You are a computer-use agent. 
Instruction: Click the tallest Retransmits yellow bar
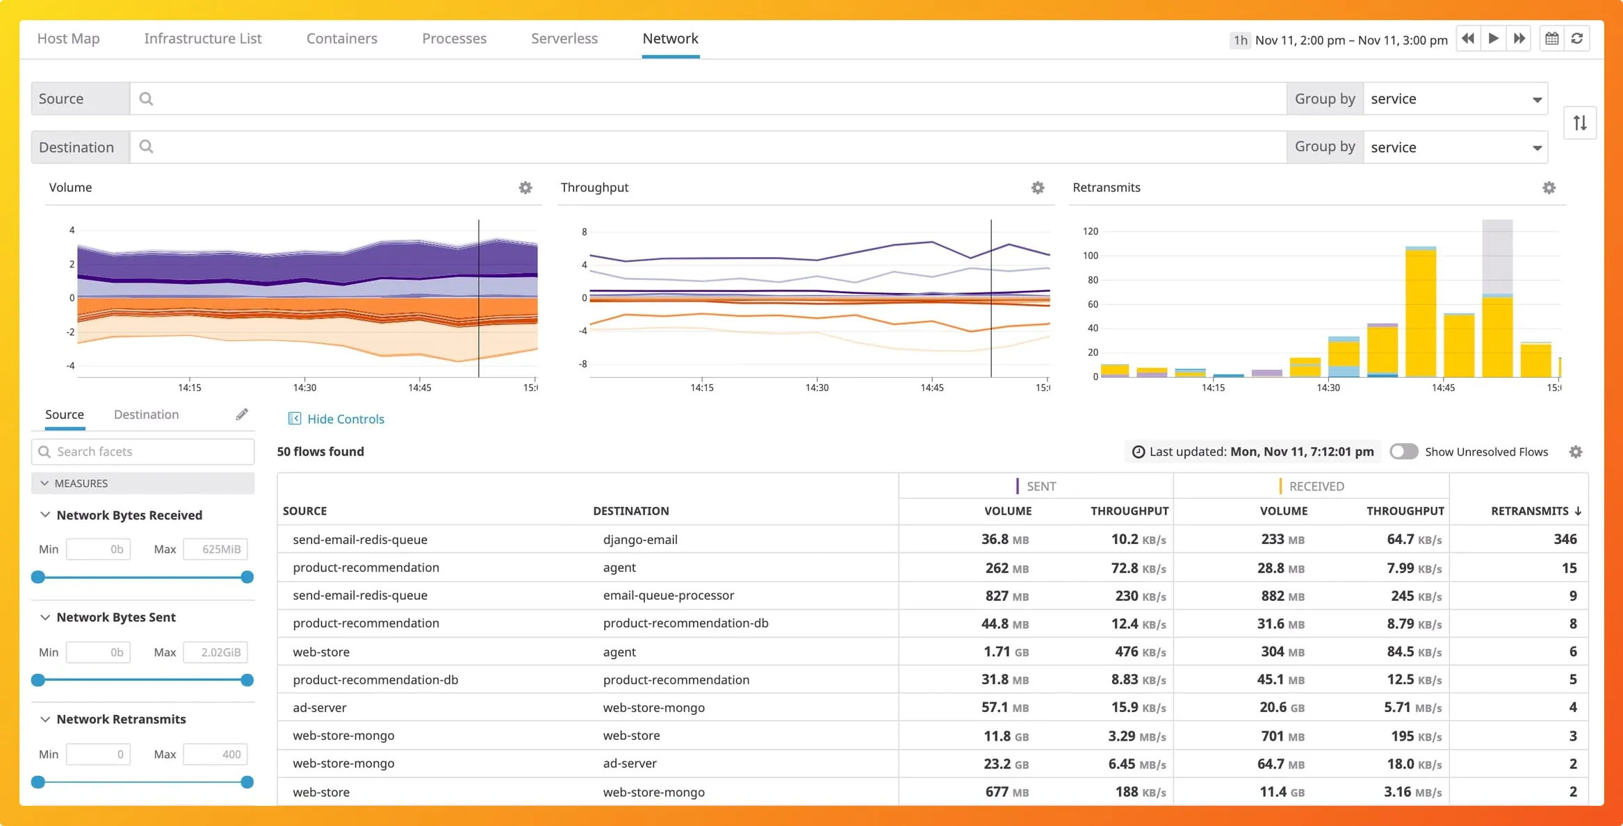tap(1421, 313)
